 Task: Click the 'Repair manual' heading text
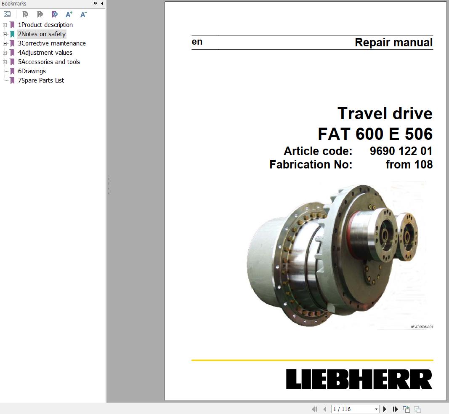tap(394, 43)
